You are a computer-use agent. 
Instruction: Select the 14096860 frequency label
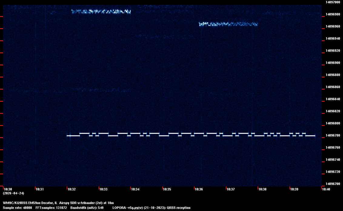point(333,87)
